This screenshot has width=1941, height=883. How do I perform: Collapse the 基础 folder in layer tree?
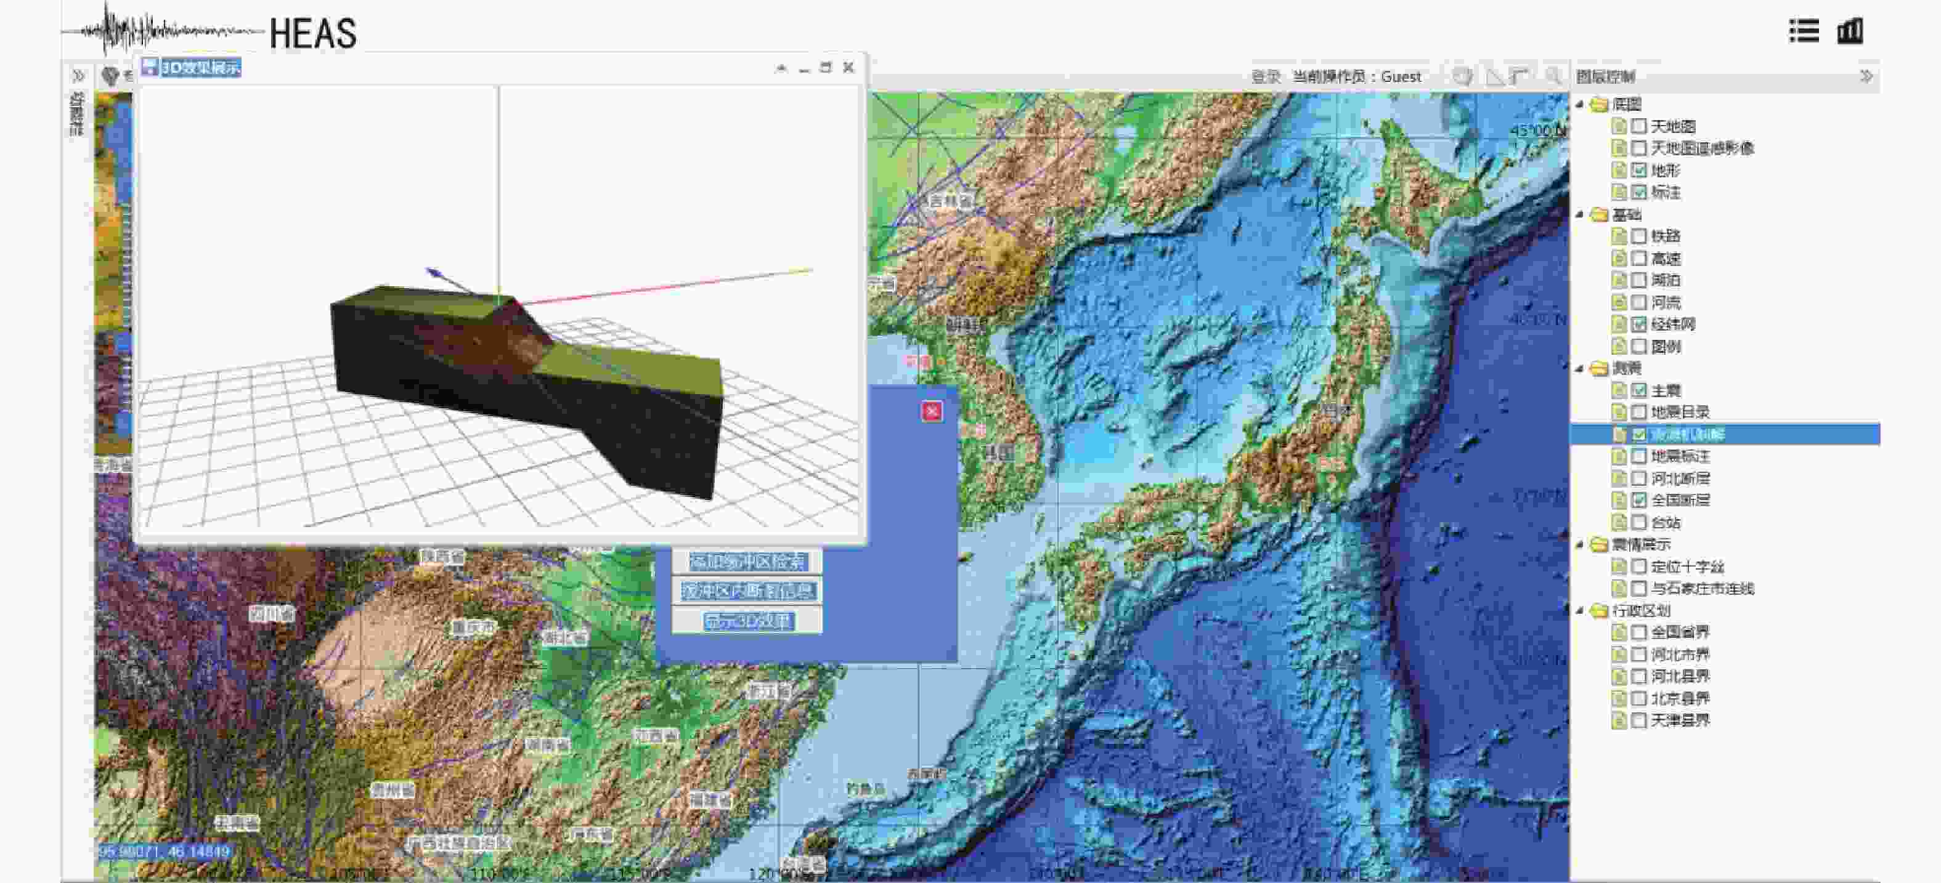pyautogui.click(x=1580, y=214)
